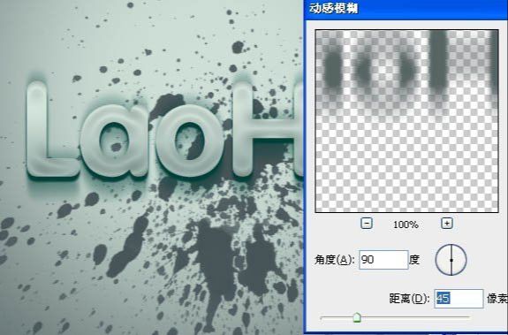Zoom in the preview with the plus button
This screenshot has width=508, height=335.
tap(447, 224)
